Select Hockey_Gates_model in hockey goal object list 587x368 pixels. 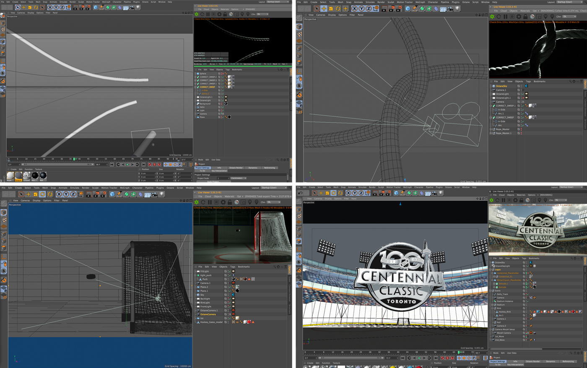[211, 322]
